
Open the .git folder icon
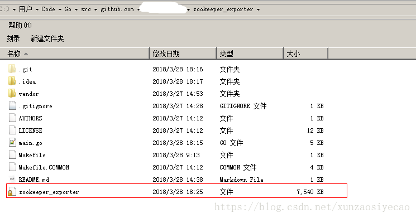pos(12,69)
